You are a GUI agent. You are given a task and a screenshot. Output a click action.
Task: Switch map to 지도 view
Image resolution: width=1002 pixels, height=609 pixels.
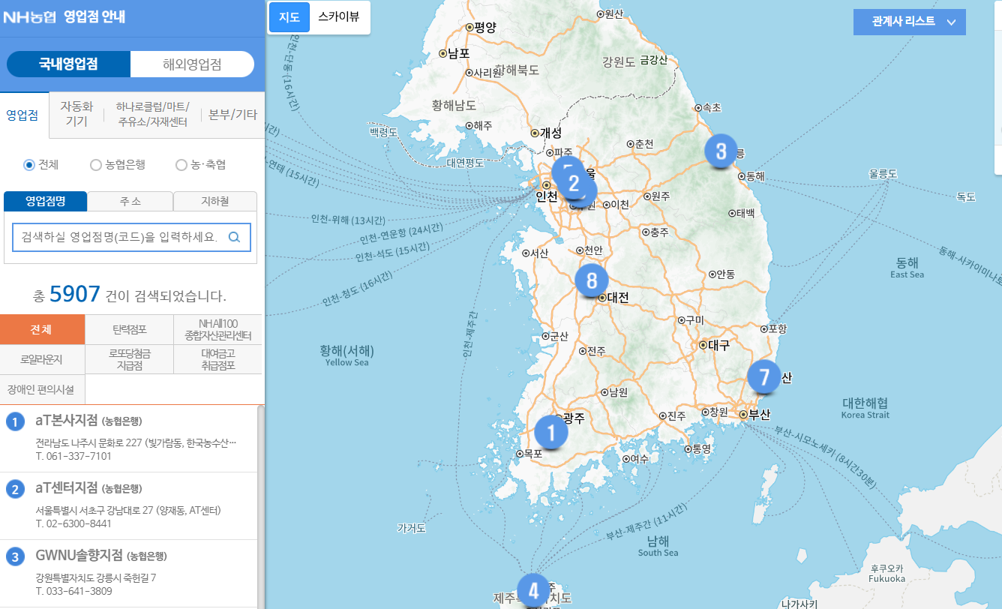[289, 17]
